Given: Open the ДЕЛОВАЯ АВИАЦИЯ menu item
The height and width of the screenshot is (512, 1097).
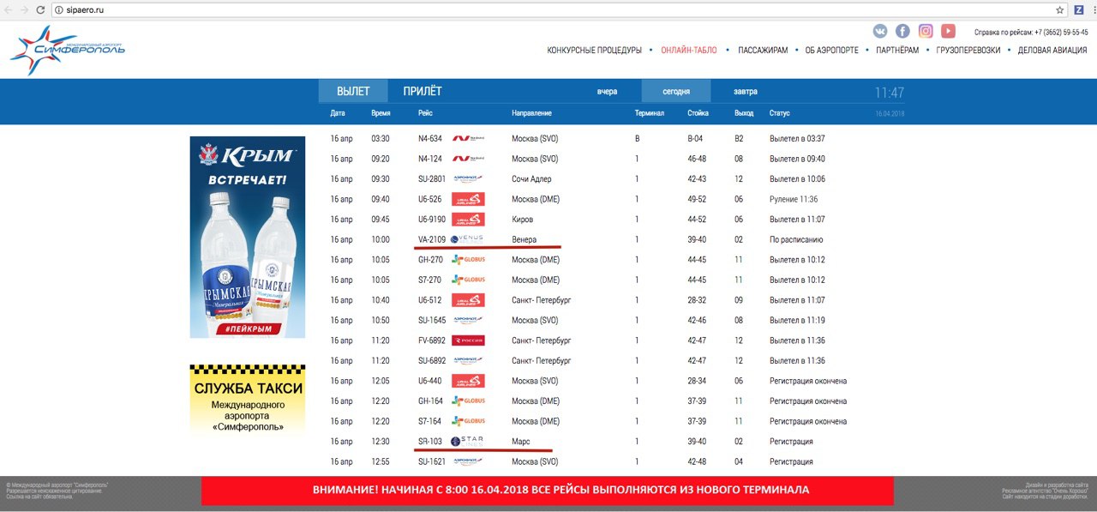Looking at the screenshot, I should point(1053,51).
